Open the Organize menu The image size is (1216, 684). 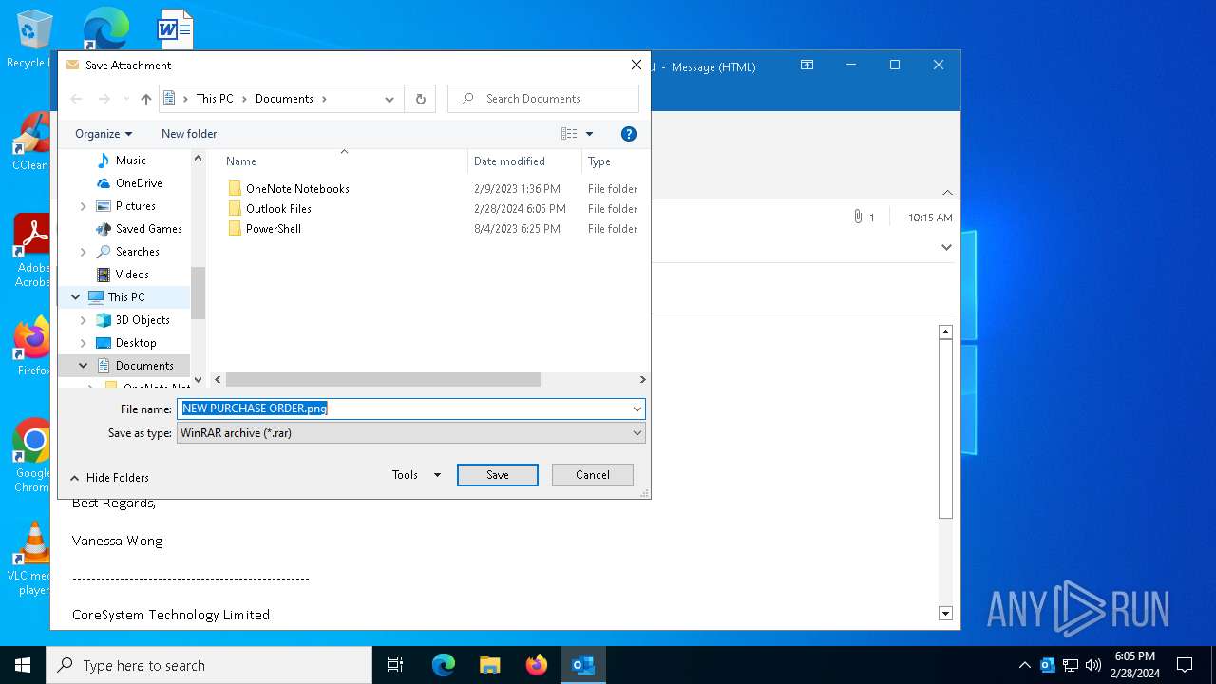pos(104,134)
